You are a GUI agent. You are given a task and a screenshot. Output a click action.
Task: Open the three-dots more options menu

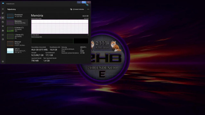88,9
